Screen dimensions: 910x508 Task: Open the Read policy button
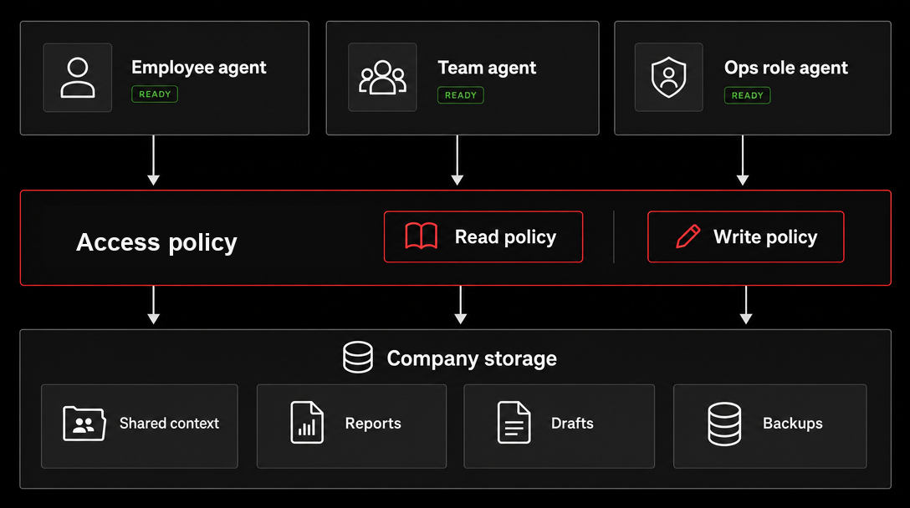point(483,236)
